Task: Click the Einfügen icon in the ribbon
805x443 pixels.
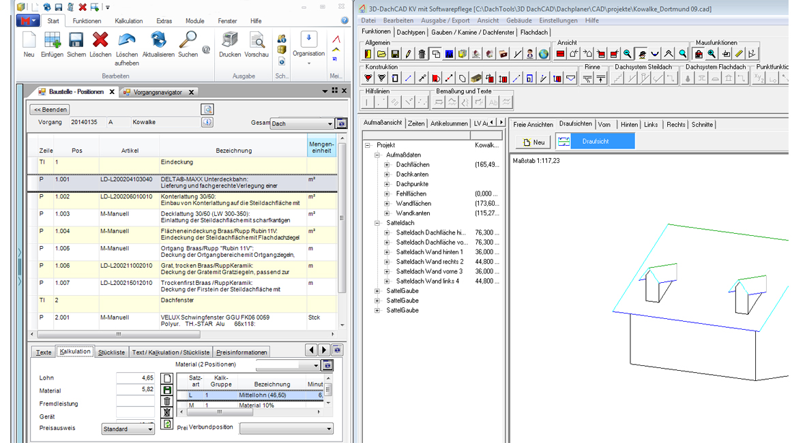Action: click(x=52, y=41)
